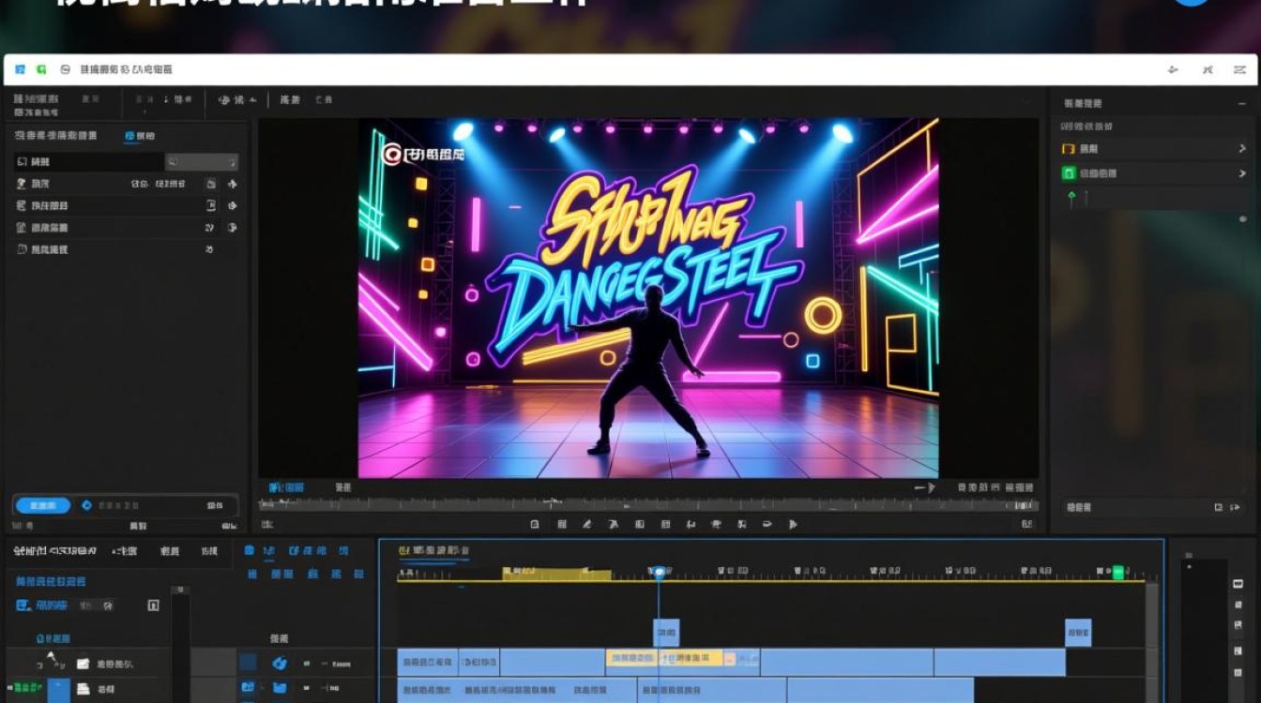Collapse the right panel using its minus icon
This screenshot has width=1261, height=703.
coord(1242,103)
